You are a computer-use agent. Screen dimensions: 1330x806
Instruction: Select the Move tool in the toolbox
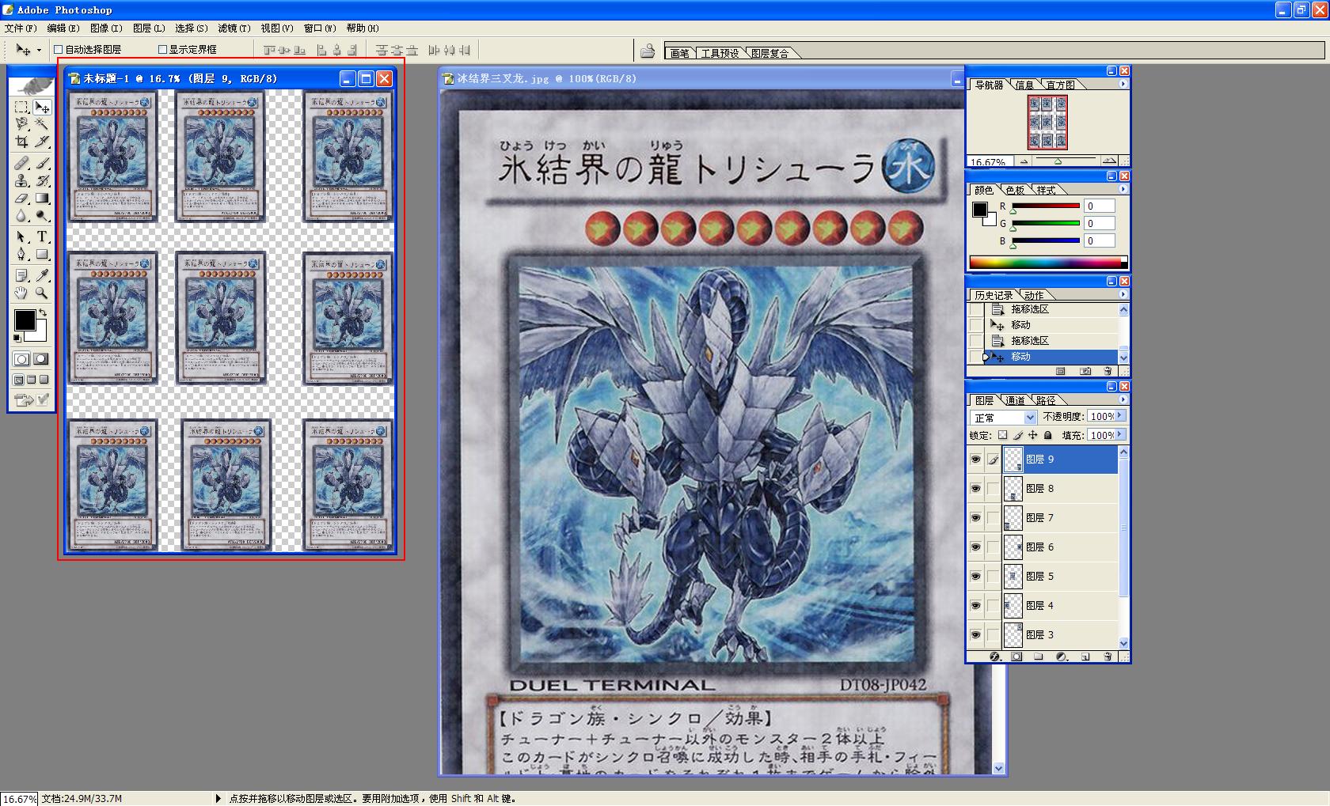(x=42, y=107)
